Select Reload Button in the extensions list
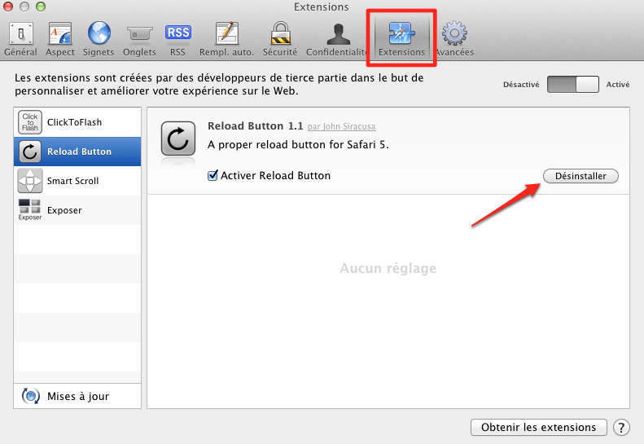The image size is (644, 444). [x=77, y=152]
